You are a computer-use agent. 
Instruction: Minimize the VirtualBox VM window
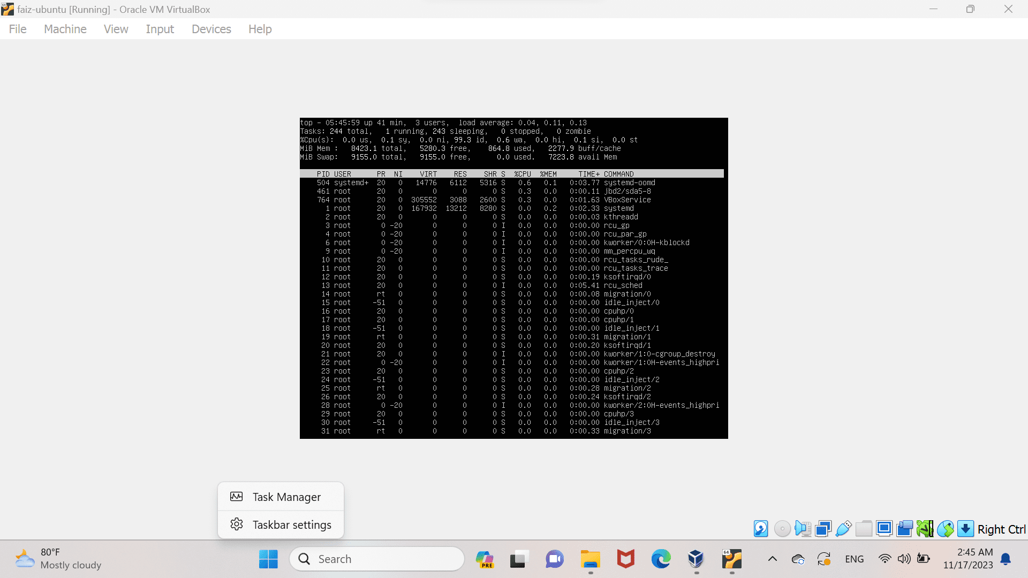point(933,9)
